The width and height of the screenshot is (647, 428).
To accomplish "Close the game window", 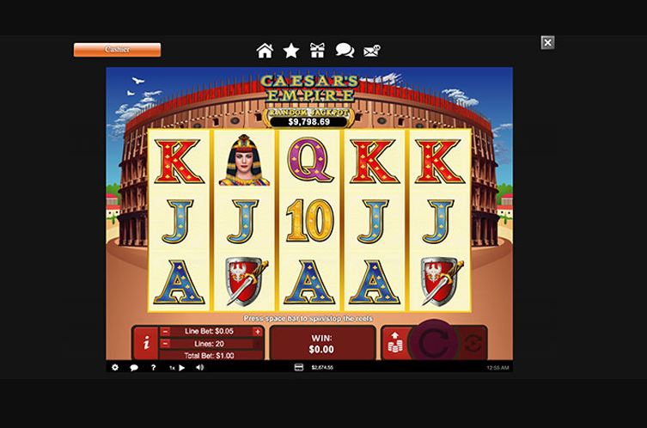I will (x=547, y=42).
